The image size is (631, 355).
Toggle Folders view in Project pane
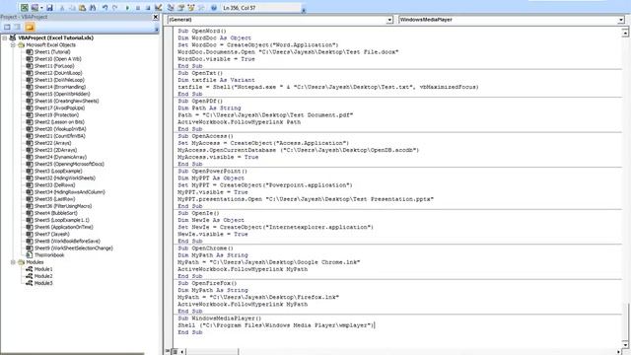pyautogui.click(x=30, y=27)
